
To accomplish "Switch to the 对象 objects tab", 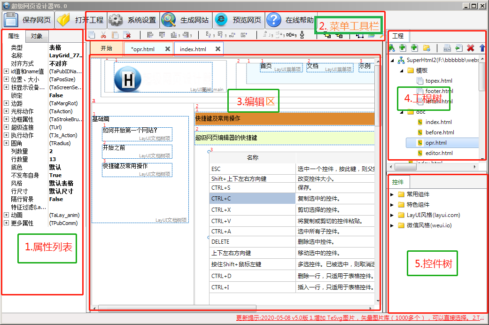I will coord(37,36).
